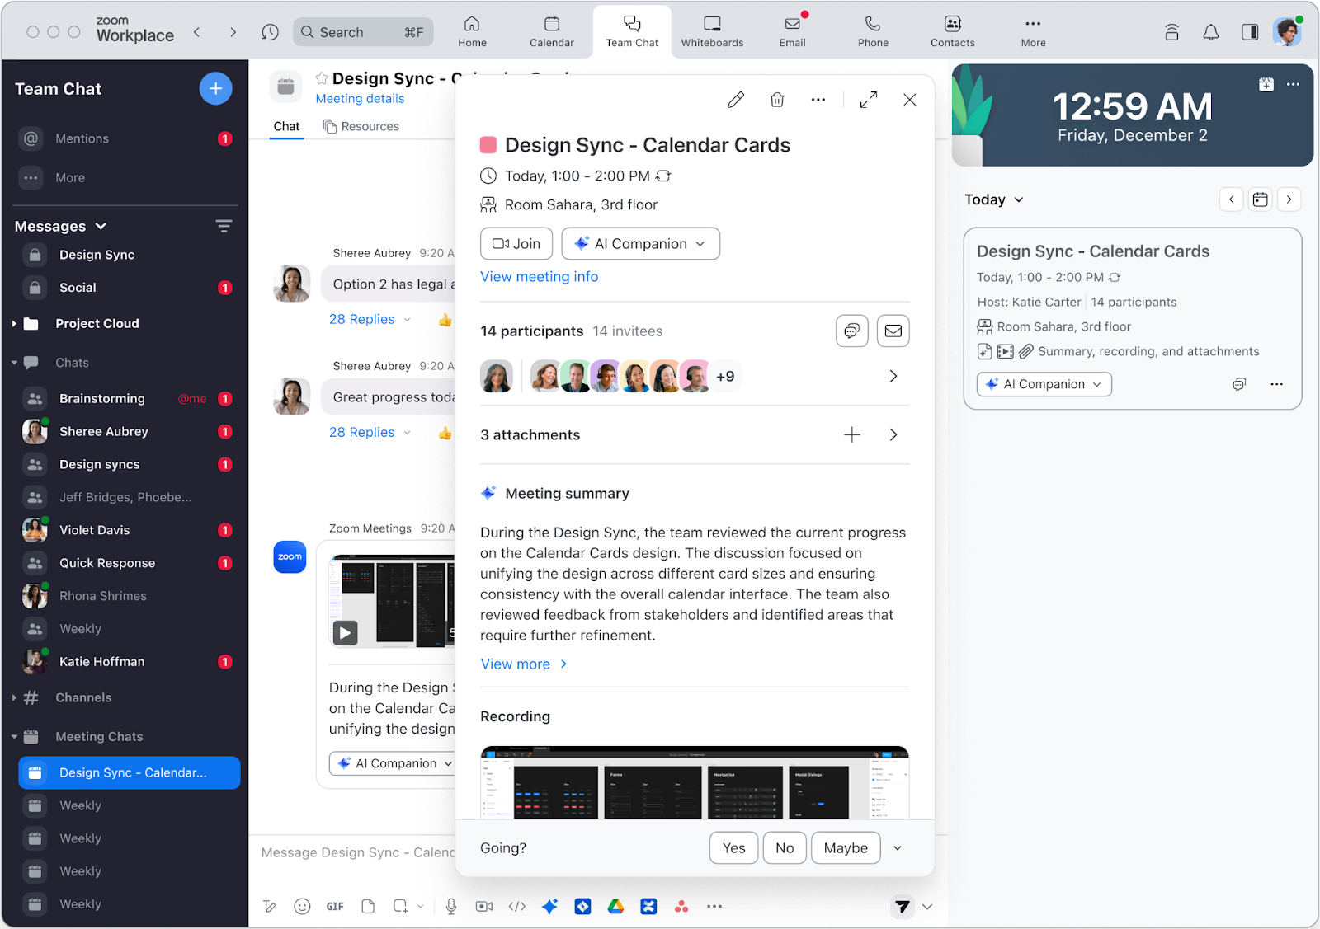This screenshot has width=1320, height=929.
Task: Open calendar view icon in Today panel
Action: coord(1260,199)
